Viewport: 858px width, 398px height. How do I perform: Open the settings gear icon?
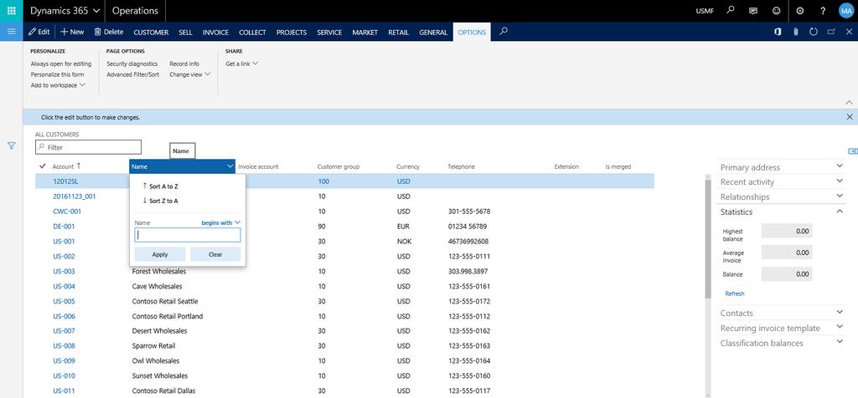coord(800,11)
